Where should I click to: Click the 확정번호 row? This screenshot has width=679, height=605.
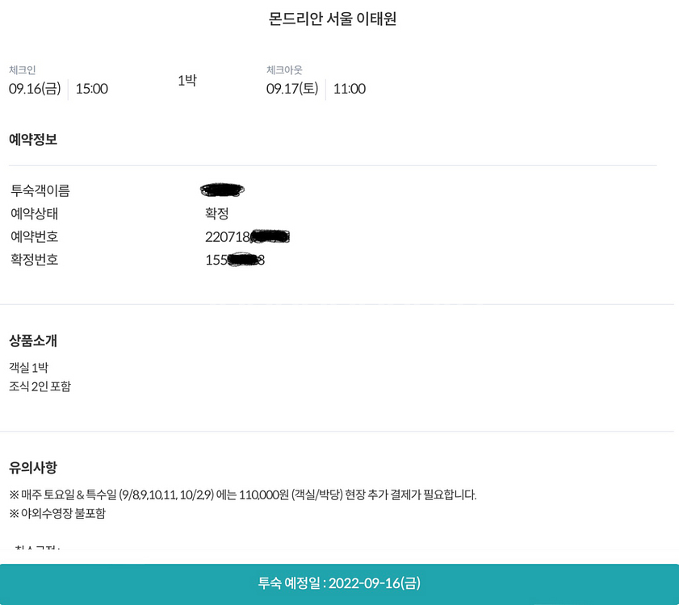(x=37, y=259)
